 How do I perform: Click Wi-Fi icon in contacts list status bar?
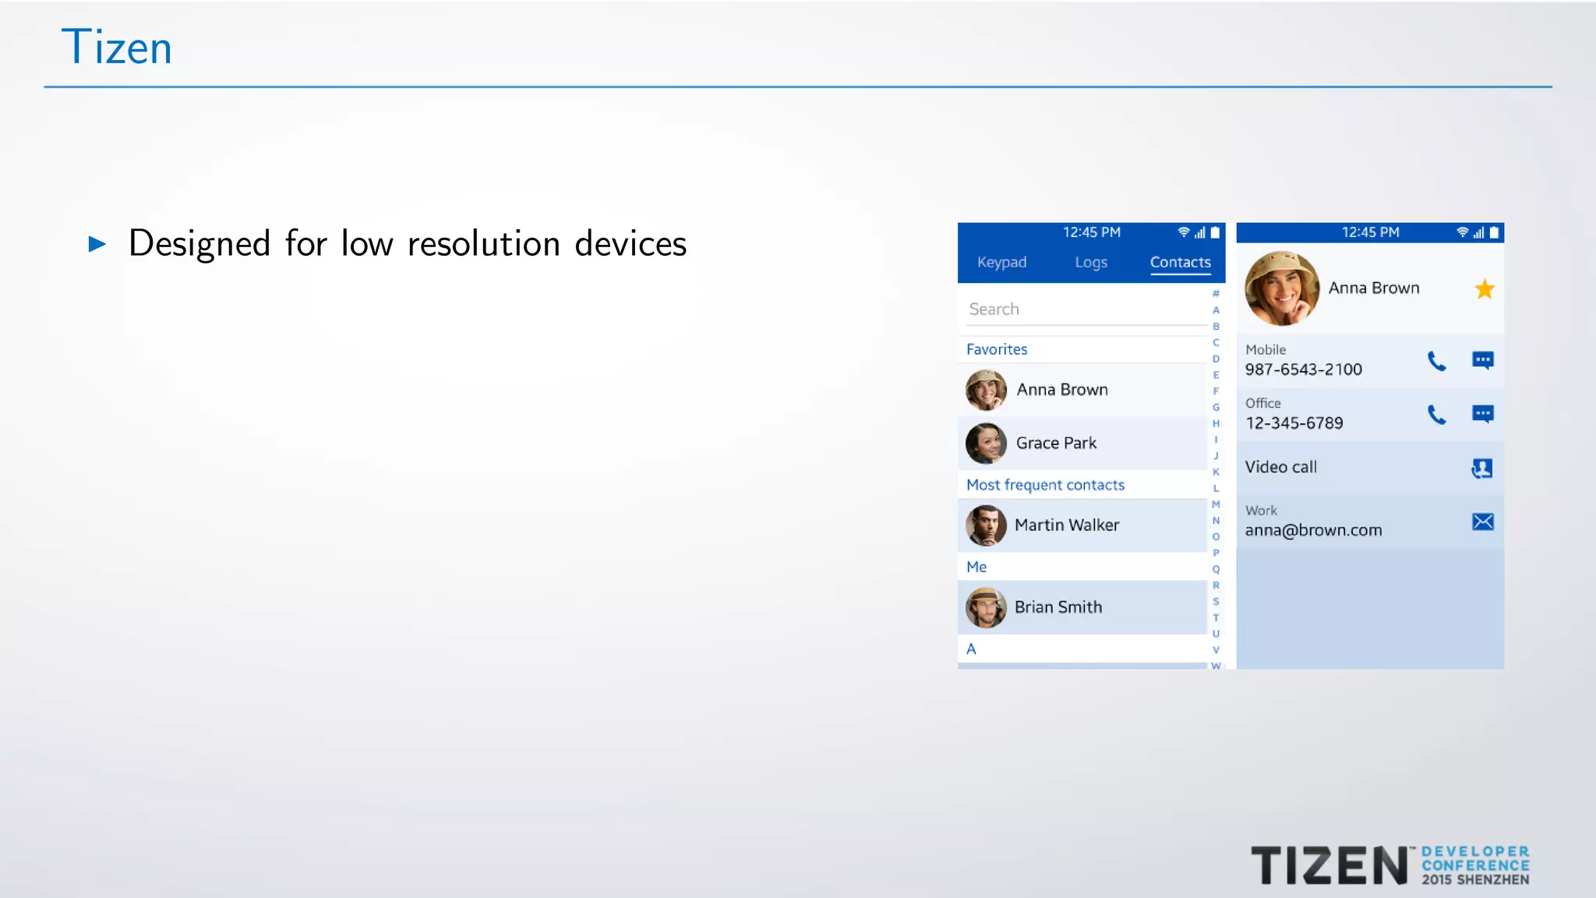point(1184,232)
